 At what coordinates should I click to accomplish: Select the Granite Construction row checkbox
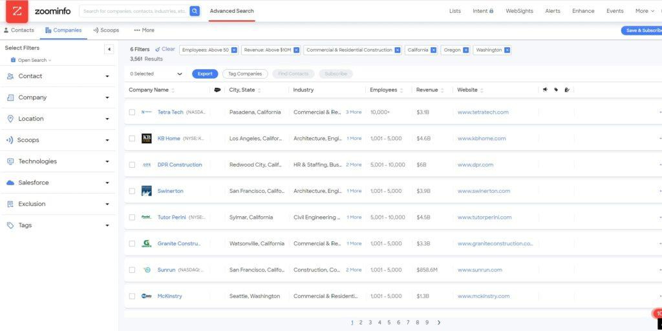(132, 243)
